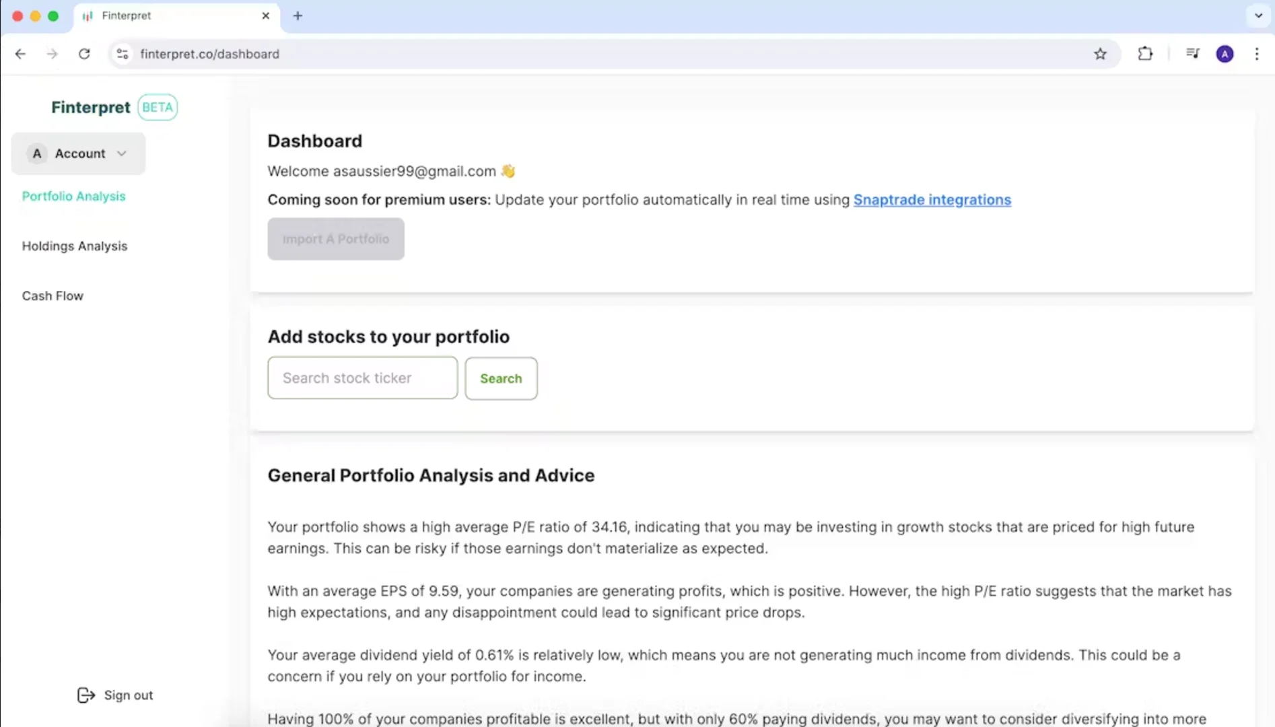This screenshot has height=727, width=1275.
Task: Bookmark this page with the star icon
Action: pos(1100,54)
